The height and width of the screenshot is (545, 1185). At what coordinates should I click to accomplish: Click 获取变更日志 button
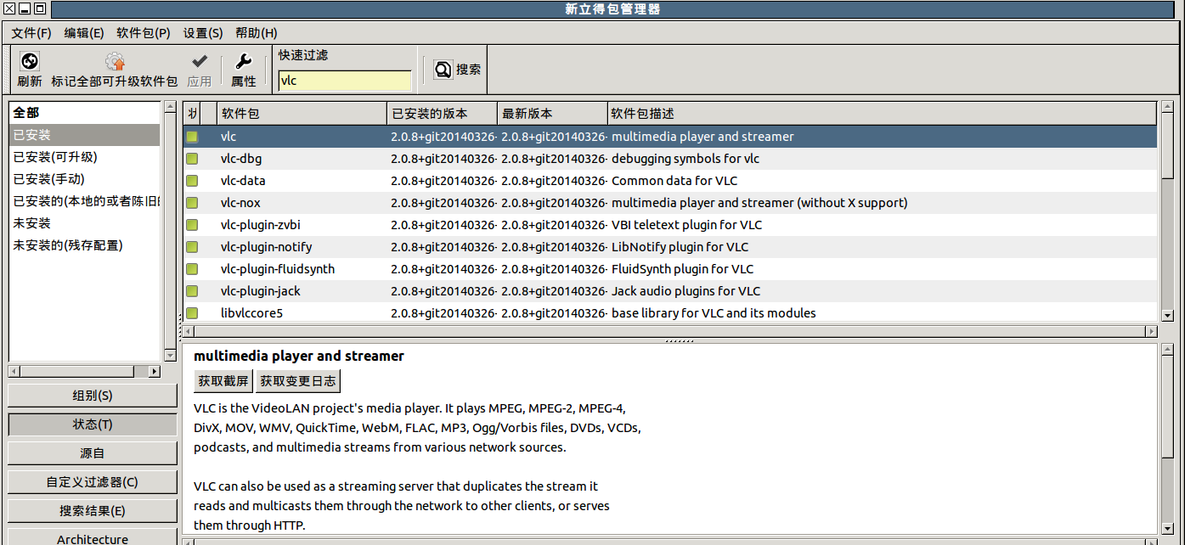298,381
